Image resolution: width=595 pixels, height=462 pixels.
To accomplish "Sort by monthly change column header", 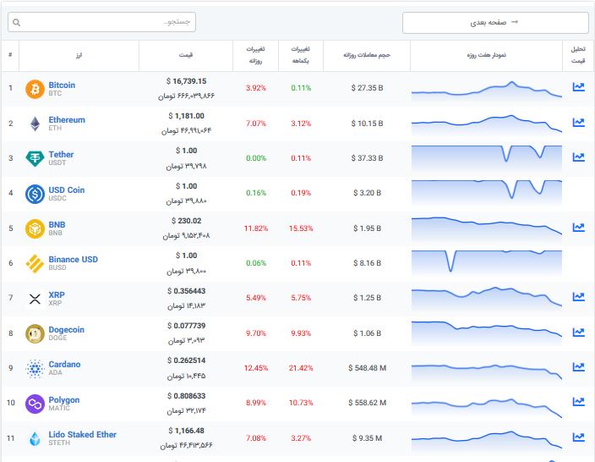I will (301, 55).
